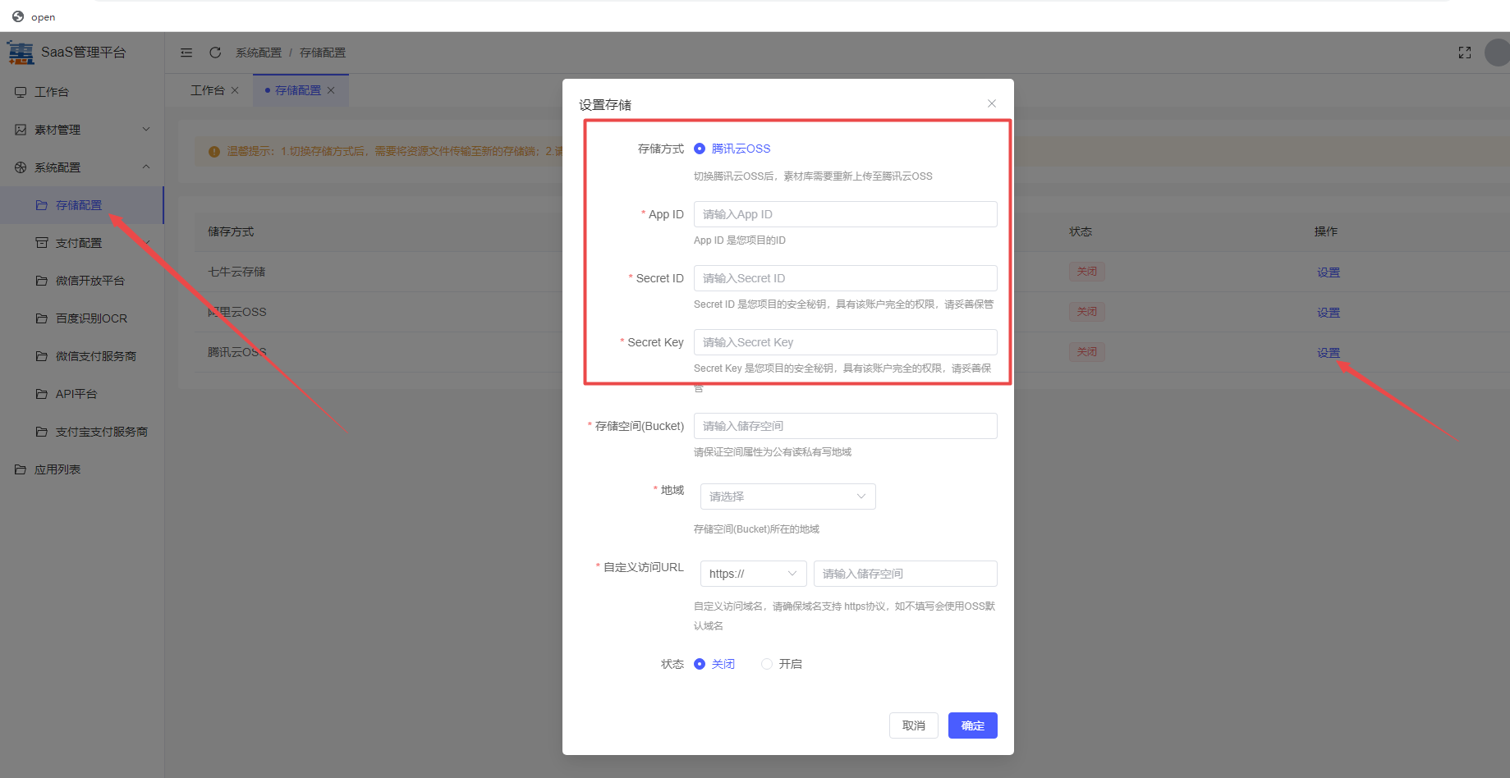1510x778 pixels.
Task: Click the 取消 cancel button
Action: click(x=914, y=725)
